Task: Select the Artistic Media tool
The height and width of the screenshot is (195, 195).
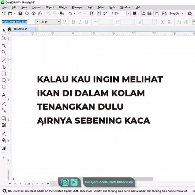Action: (4, 67)
